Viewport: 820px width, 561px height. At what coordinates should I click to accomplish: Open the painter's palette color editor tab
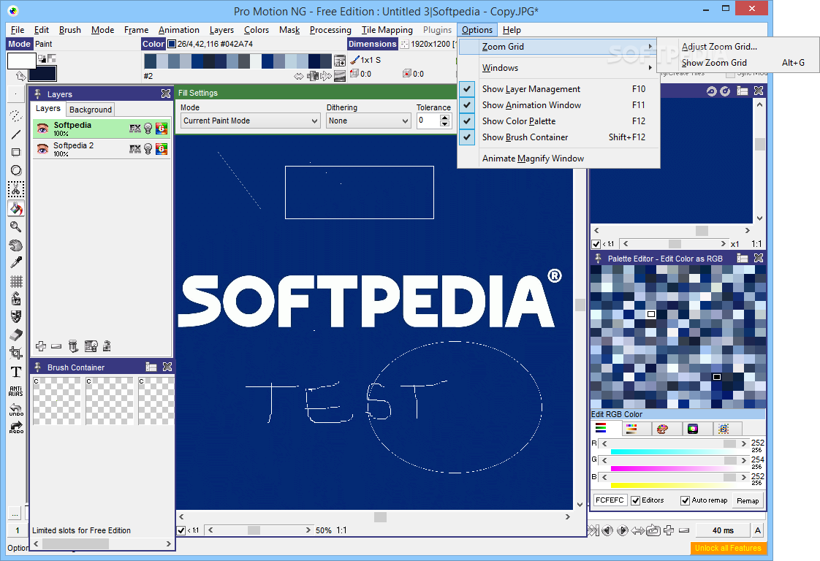click(662, 429)
